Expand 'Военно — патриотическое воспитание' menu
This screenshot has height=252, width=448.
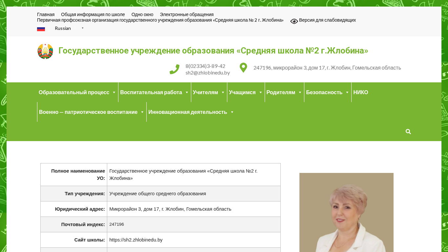click(x=91, y=112)
